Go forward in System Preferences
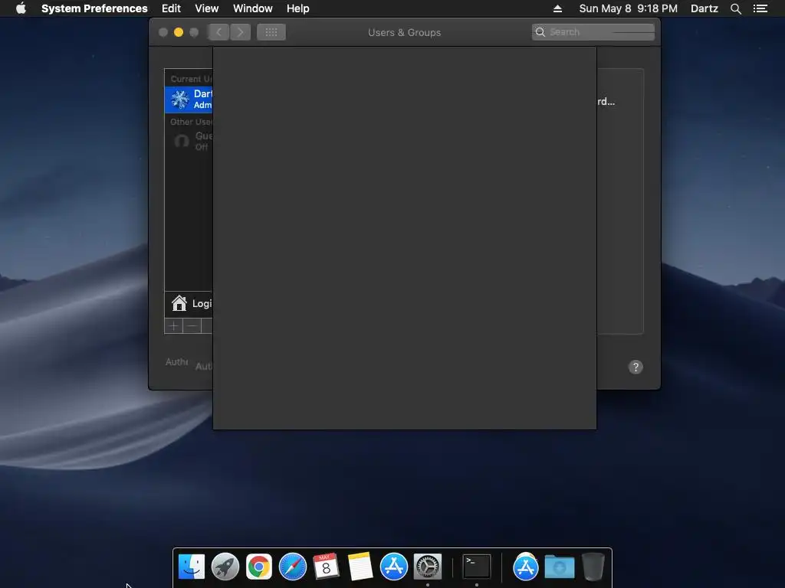 click(x=240, y=32)
